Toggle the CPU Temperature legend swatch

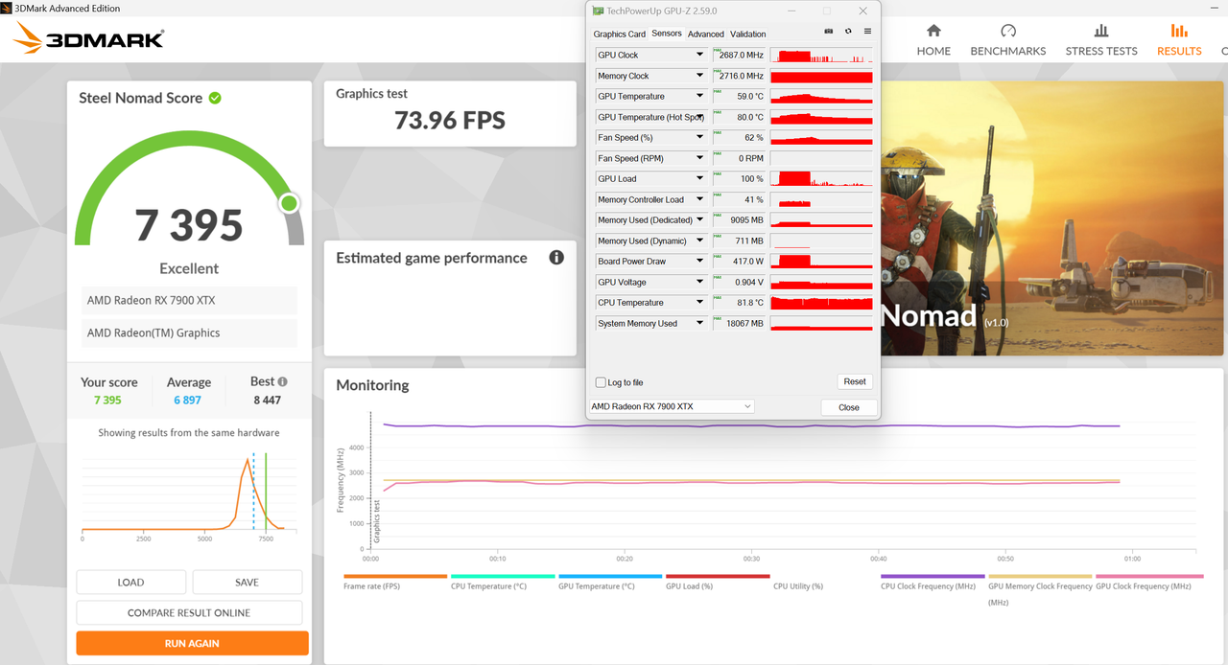coord(503,576)
